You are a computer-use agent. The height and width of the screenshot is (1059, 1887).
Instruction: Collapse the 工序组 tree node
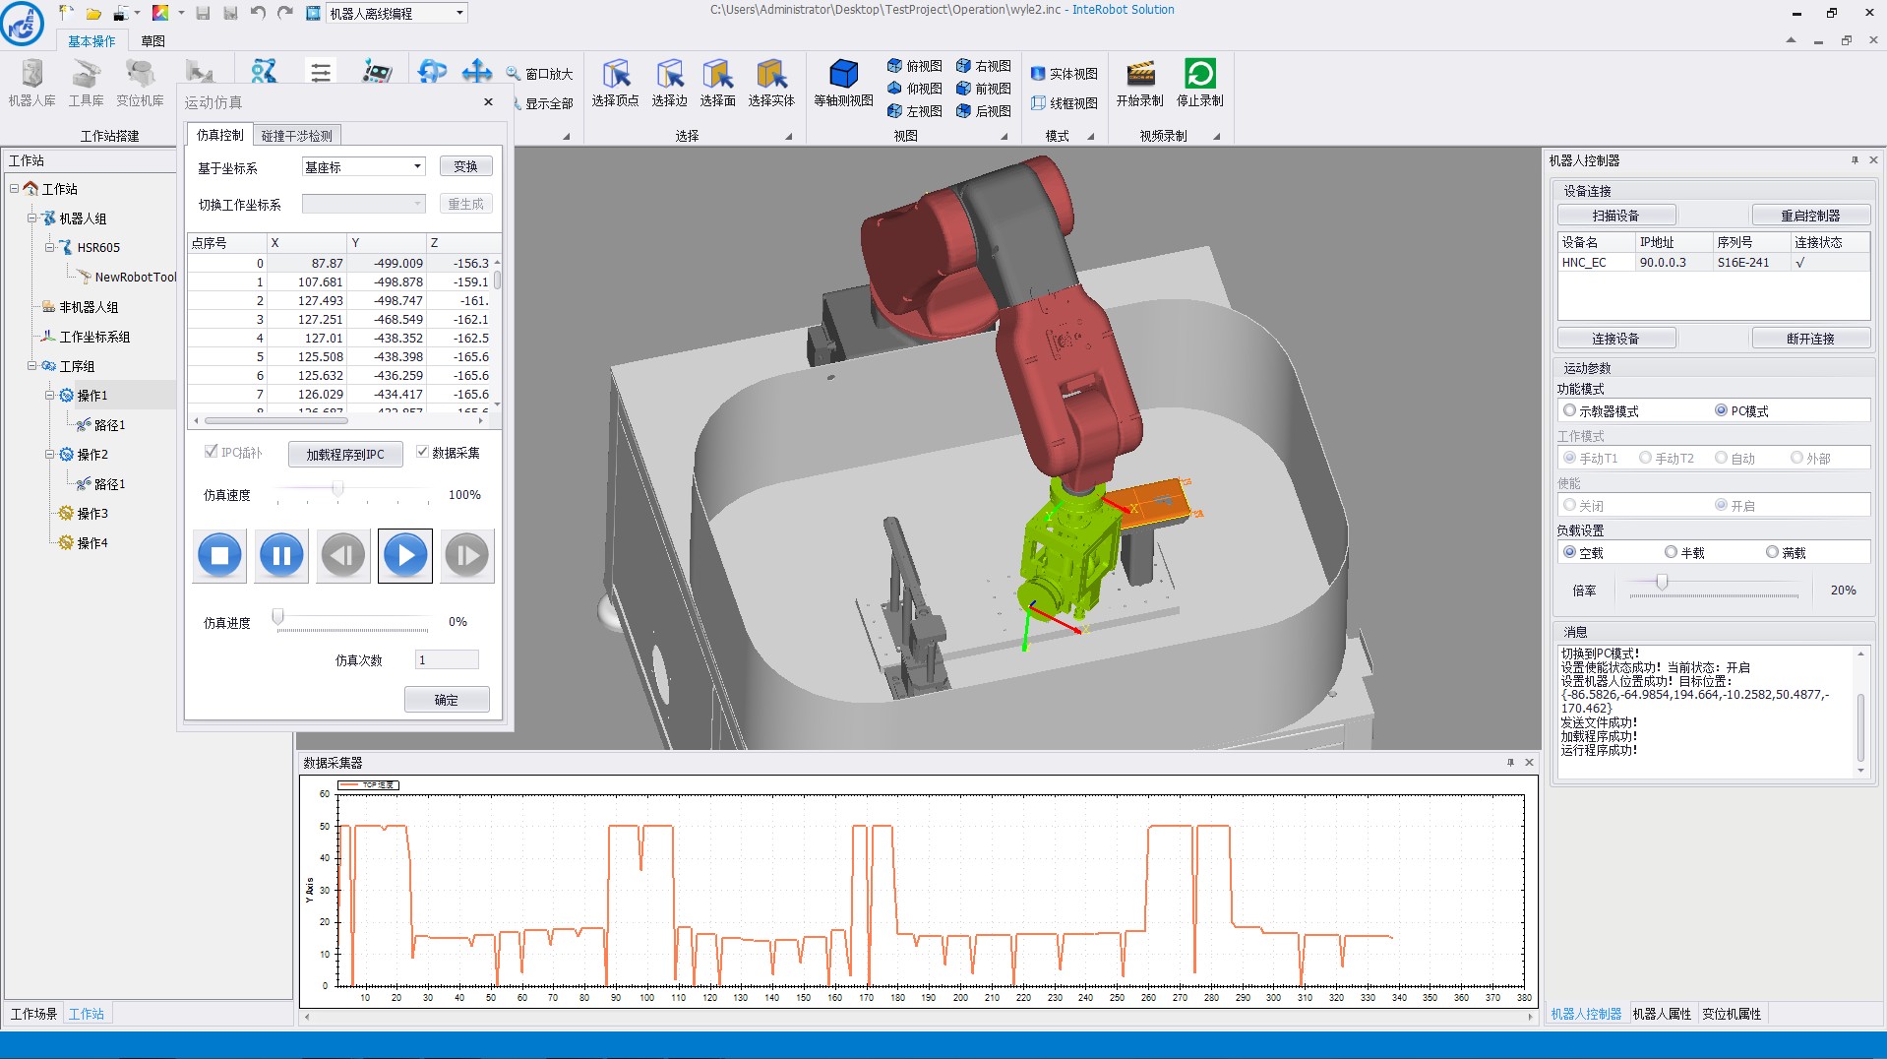click(31, 365)
